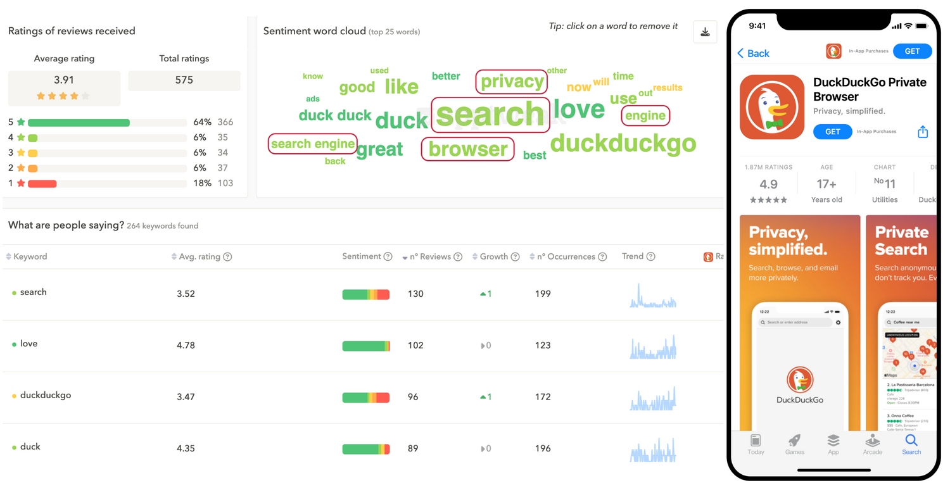Remove 'duckduckgo' from the word cloud
The width and height of the screenshot is (950, 490).
point(623,144)
